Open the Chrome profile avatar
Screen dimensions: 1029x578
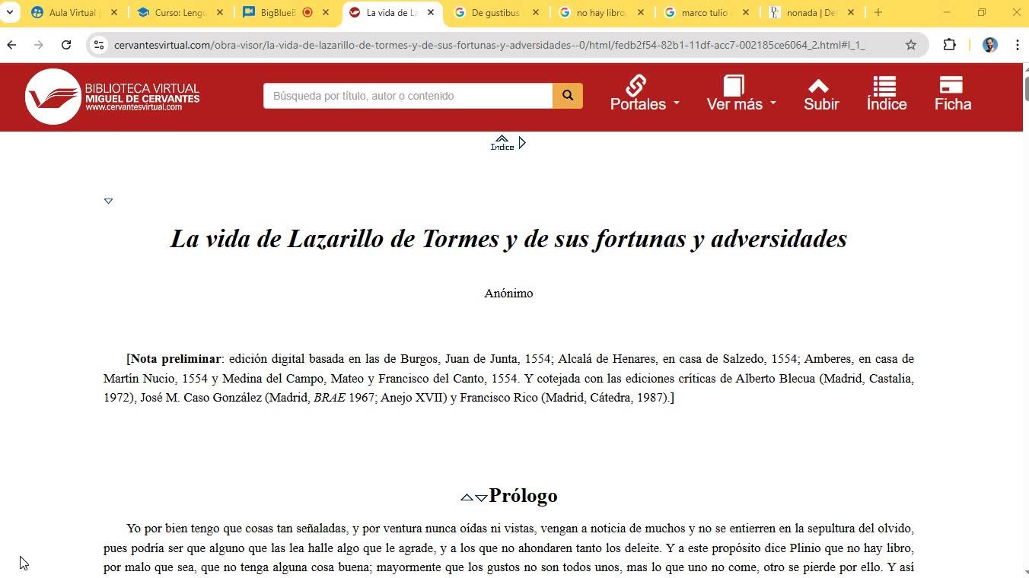click(989, 45)
